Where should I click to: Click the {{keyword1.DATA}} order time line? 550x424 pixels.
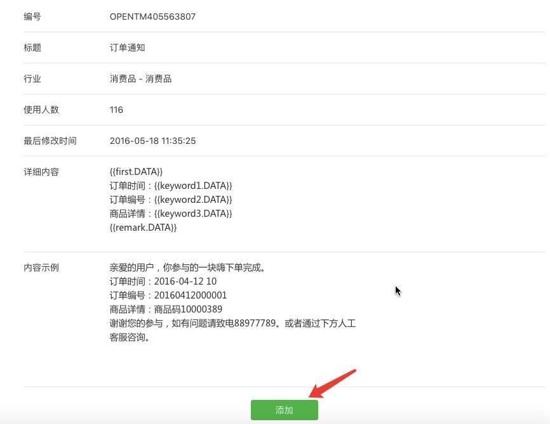coord(171,186)
